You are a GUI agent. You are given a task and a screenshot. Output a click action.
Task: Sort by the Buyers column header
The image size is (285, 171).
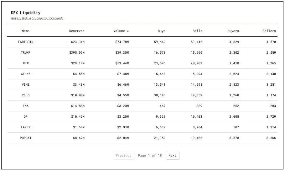tap(233, 31)
